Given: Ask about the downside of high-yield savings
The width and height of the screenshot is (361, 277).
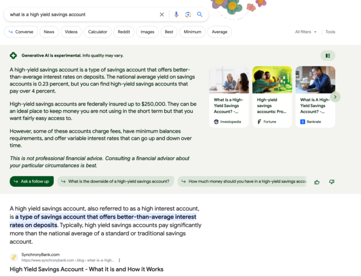Looking at the screenshot, I should (116, 181).
